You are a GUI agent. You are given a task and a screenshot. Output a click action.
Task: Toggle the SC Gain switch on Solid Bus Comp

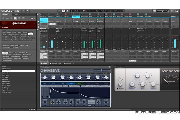click(118, 89)
